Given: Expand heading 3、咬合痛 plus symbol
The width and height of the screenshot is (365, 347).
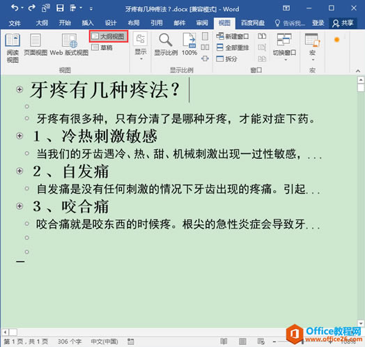Looking at the screenshot, I should pyautogui.click(x=20, y=206).
